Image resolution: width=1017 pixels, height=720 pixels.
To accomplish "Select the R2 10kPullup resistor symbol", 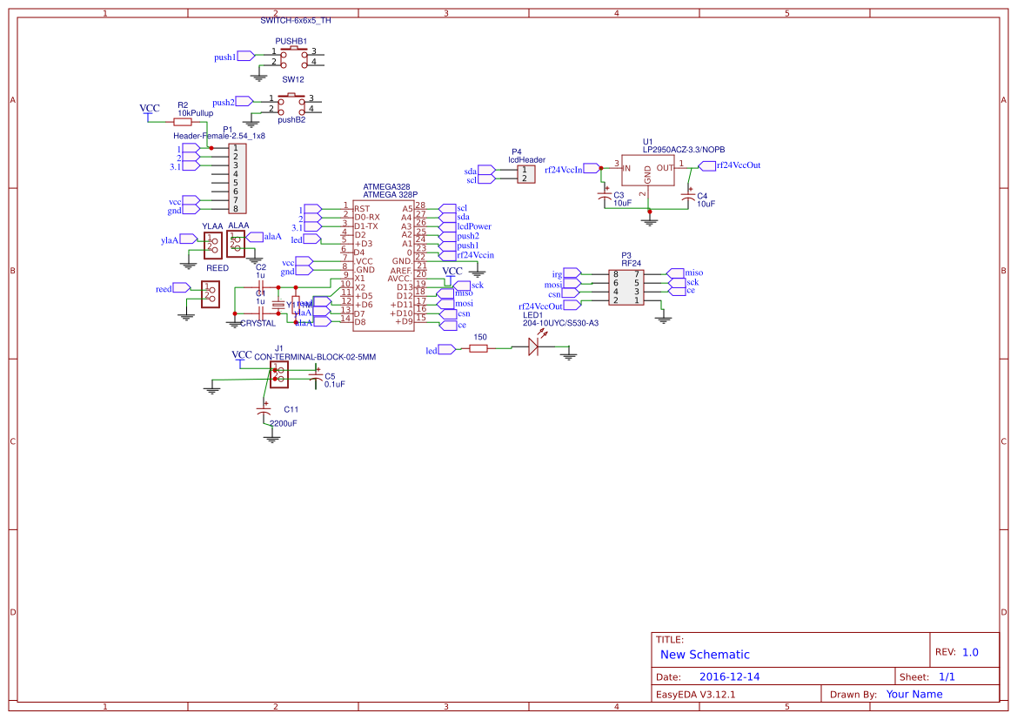I will (x=183, y=120).
